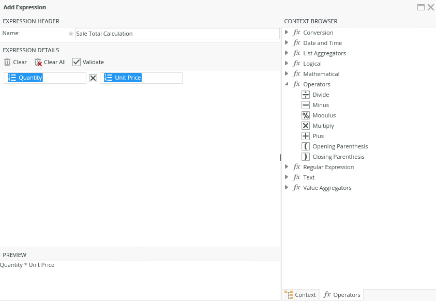Viewport: 436px width, 301px height.
Task: Choose the Multiply operator icon
Action: (x=306, y=126)
